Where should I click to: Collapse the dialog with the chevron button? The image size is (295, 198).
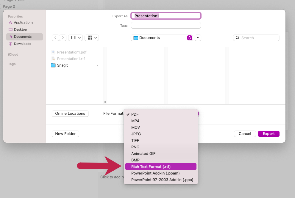coord(198,38)
